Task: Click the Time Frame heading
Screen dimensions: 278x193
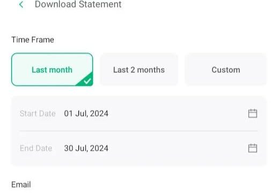Action: (x=33, y=40)
